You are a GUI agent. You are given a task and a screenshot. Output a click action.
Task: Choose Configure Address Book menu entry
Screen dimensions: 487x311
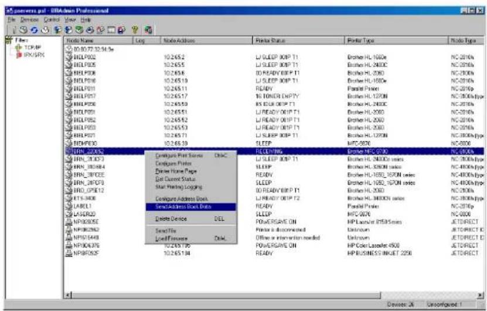190,199
